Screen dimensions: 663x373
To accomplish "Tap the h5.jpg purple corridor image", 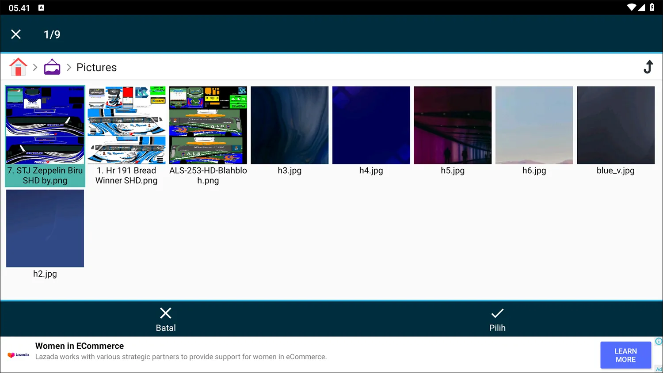I will (x=453, y=126).
